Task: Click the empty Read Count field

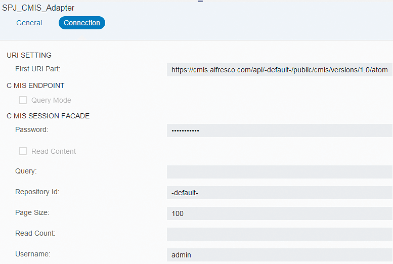Action: tap(280, 234)
